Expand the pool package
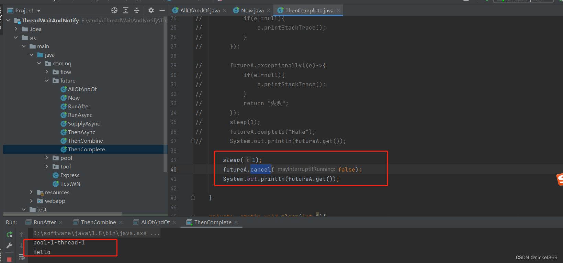The width and height of the screenshot is (563, 263). pos(47,158)
